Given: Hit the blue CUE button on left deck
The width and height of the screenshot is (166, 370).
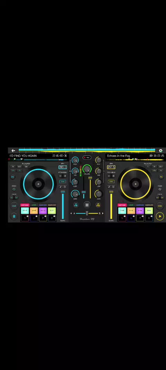Looking at the screenshot, I should pyautogui.click(x=14, y=206).
